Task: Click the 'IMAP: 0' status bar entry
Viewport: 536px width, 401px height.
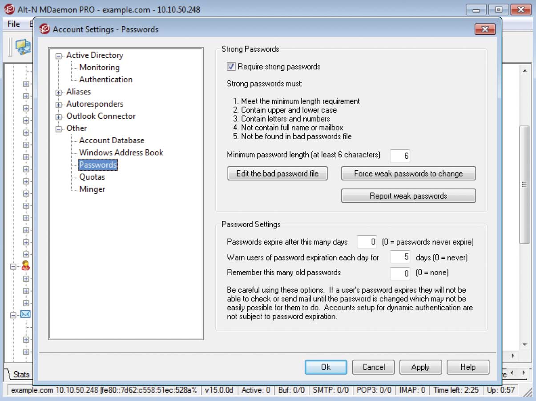Action: click(413, 390)
